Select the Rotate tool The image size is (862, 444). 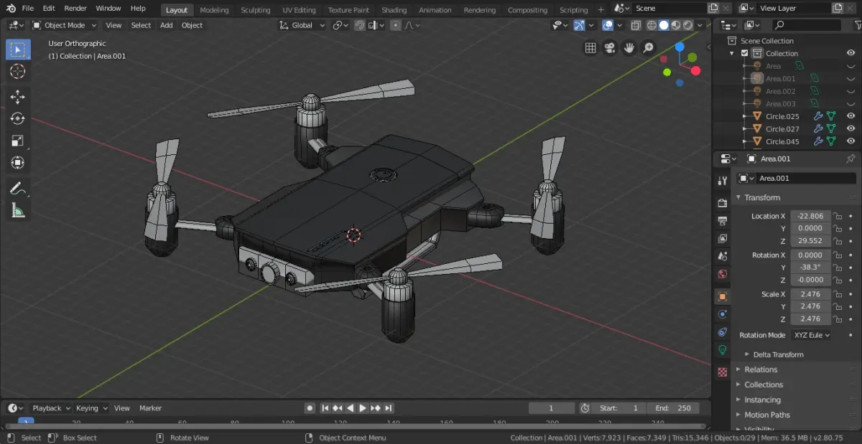[18, 118]
